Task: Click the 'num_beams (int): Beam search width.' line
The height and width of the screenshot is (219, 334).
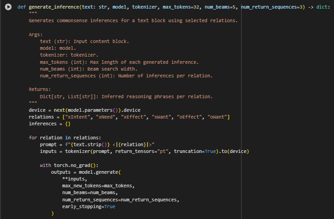Action: tap(88, 69)
